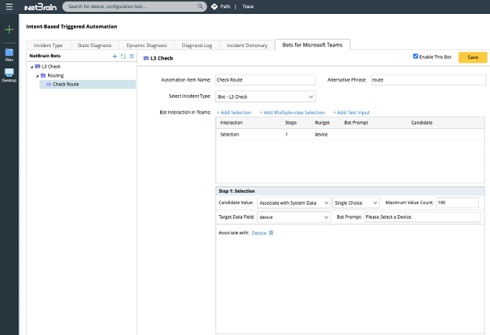The width and height of the screenshot is (490, 335).
Task: Click the NetBrain logo
Action: [41, 6]
